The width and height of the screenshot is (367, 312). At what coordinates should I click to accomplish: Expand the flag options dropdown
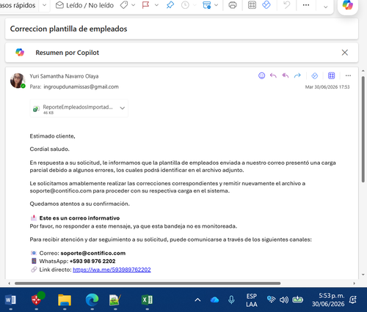pyautogui.click(x=156, y=5)
